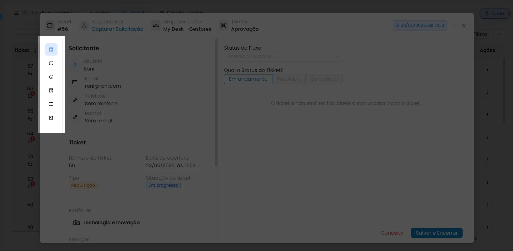
Task: Open the ticket details sidebar icon
Action: pyautogui.click(x=51, y=49)
